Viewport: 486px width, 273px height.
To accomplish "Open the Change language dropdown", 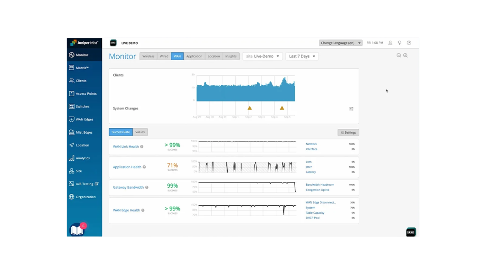I will coord(340,43).
